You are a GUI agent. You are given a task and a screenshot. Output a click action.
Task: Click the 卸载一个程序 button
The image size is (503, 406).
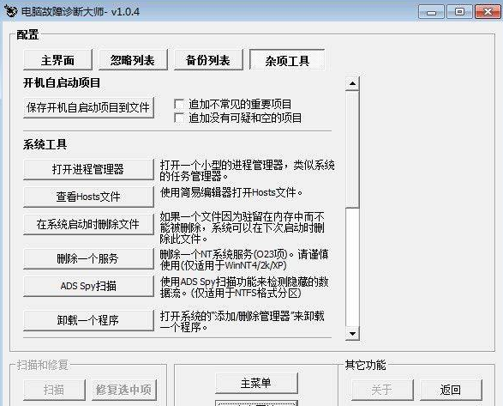click(88, 320)
